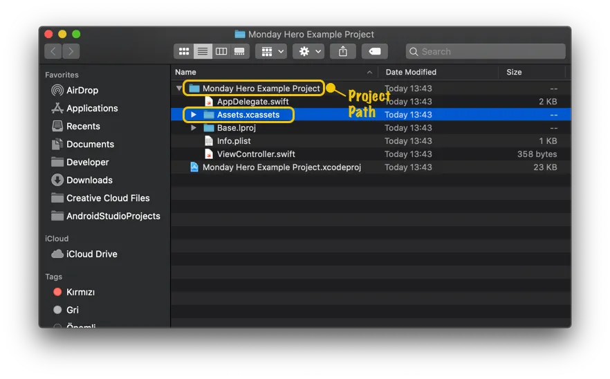Select the Kırmızı red tag
Viewport: 610px width, 379px height.
74,292
